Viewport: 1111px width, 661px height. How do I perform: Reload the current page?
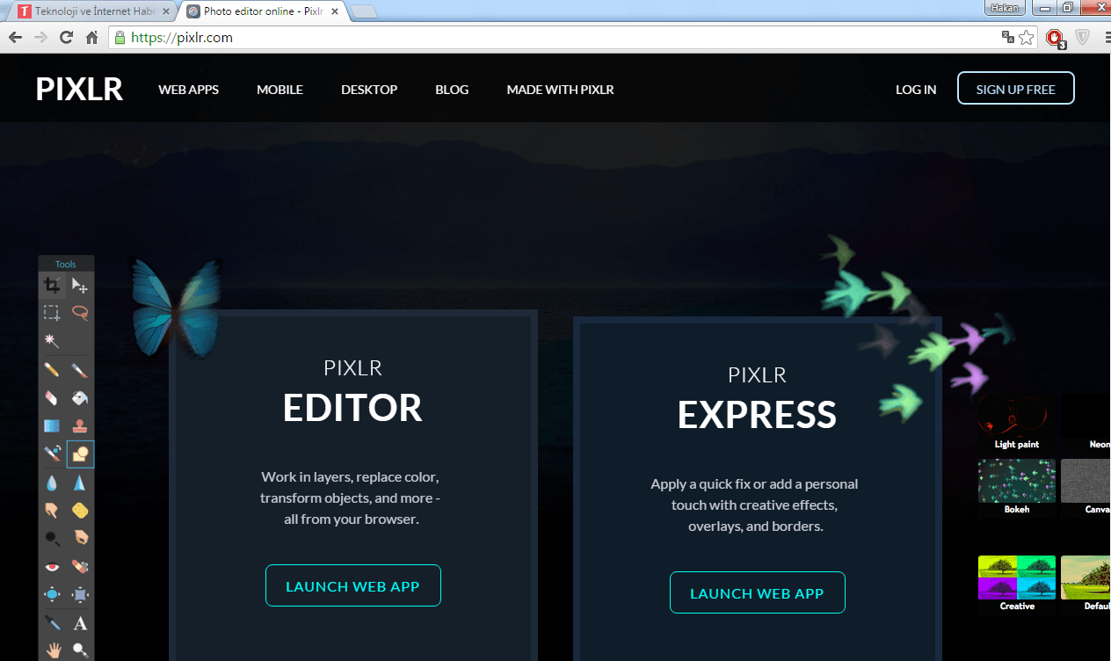click(x=66, y=37)
